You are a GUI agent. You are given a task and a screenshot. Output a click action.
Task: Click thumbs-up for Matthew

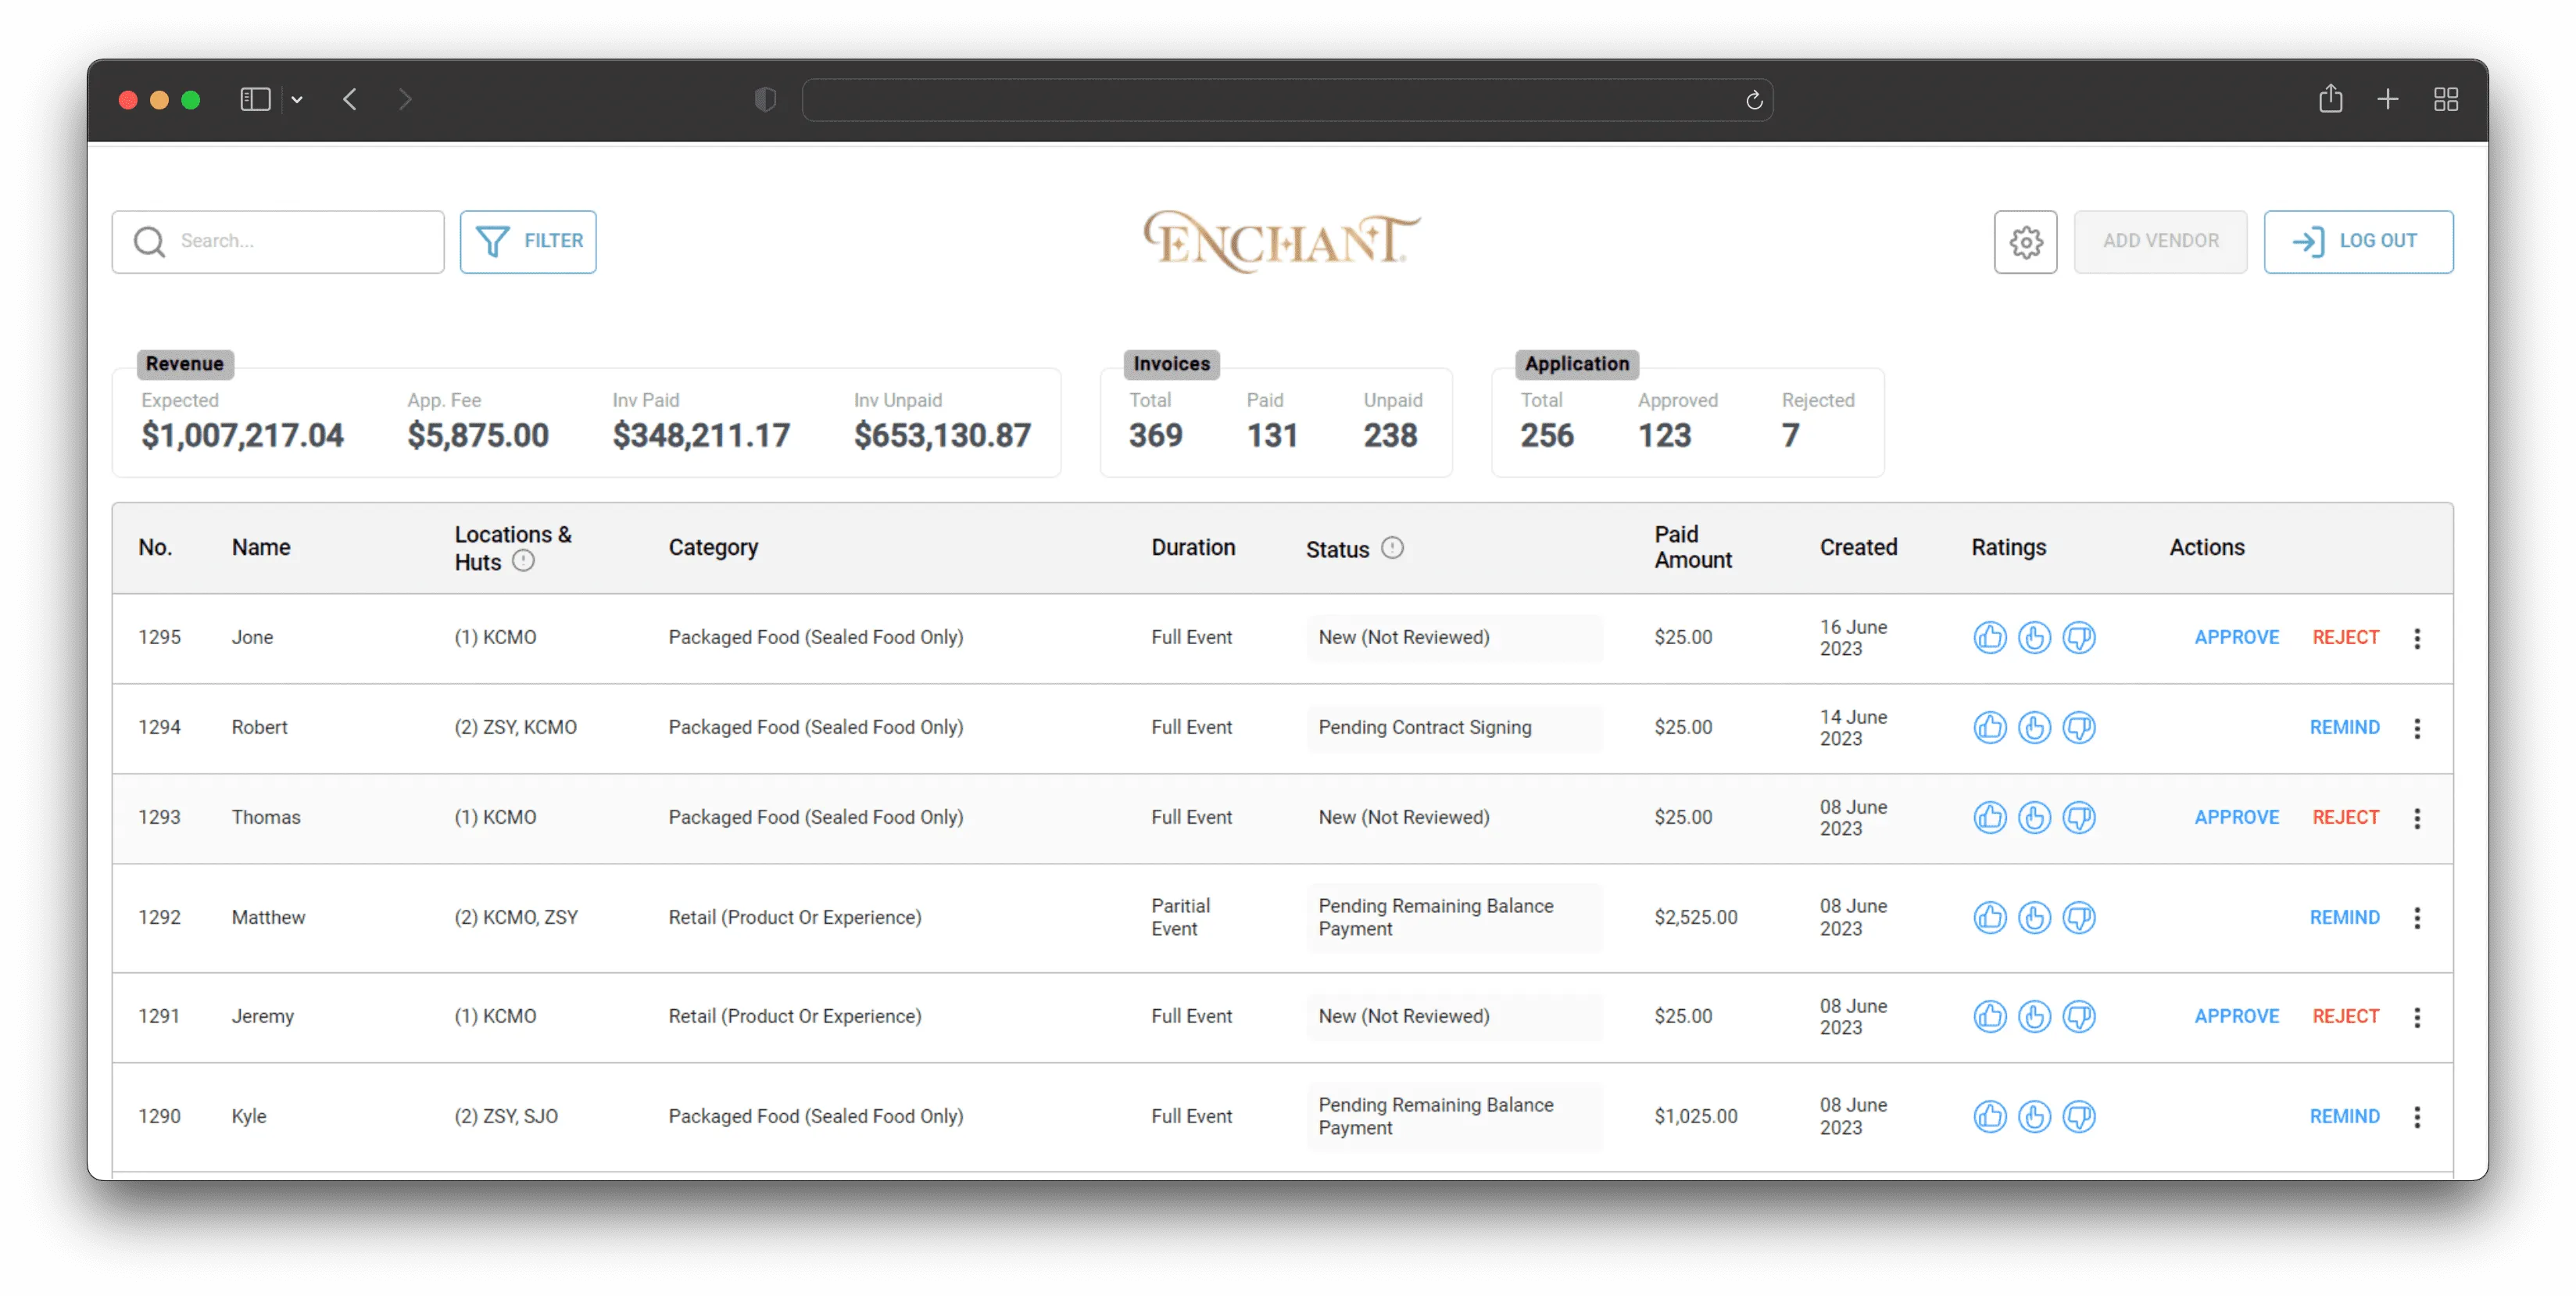(1990, 917)
